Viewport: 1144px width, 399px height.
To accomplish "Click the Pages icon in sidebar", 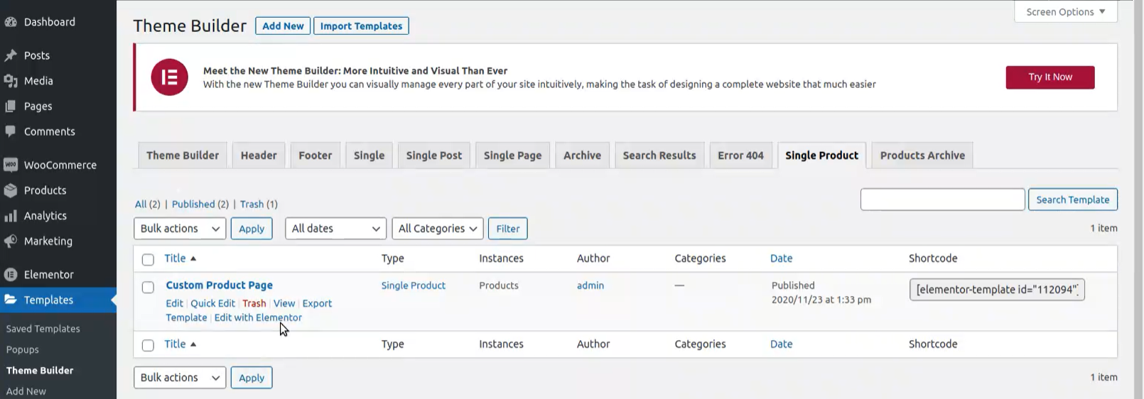I will coord(11,106).
